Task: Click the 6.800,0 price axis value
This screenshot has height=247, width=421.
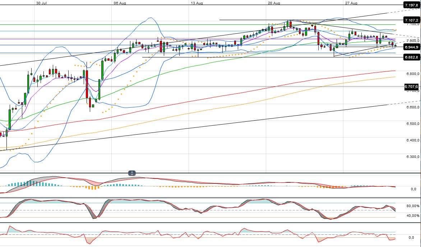Action: 413,74
